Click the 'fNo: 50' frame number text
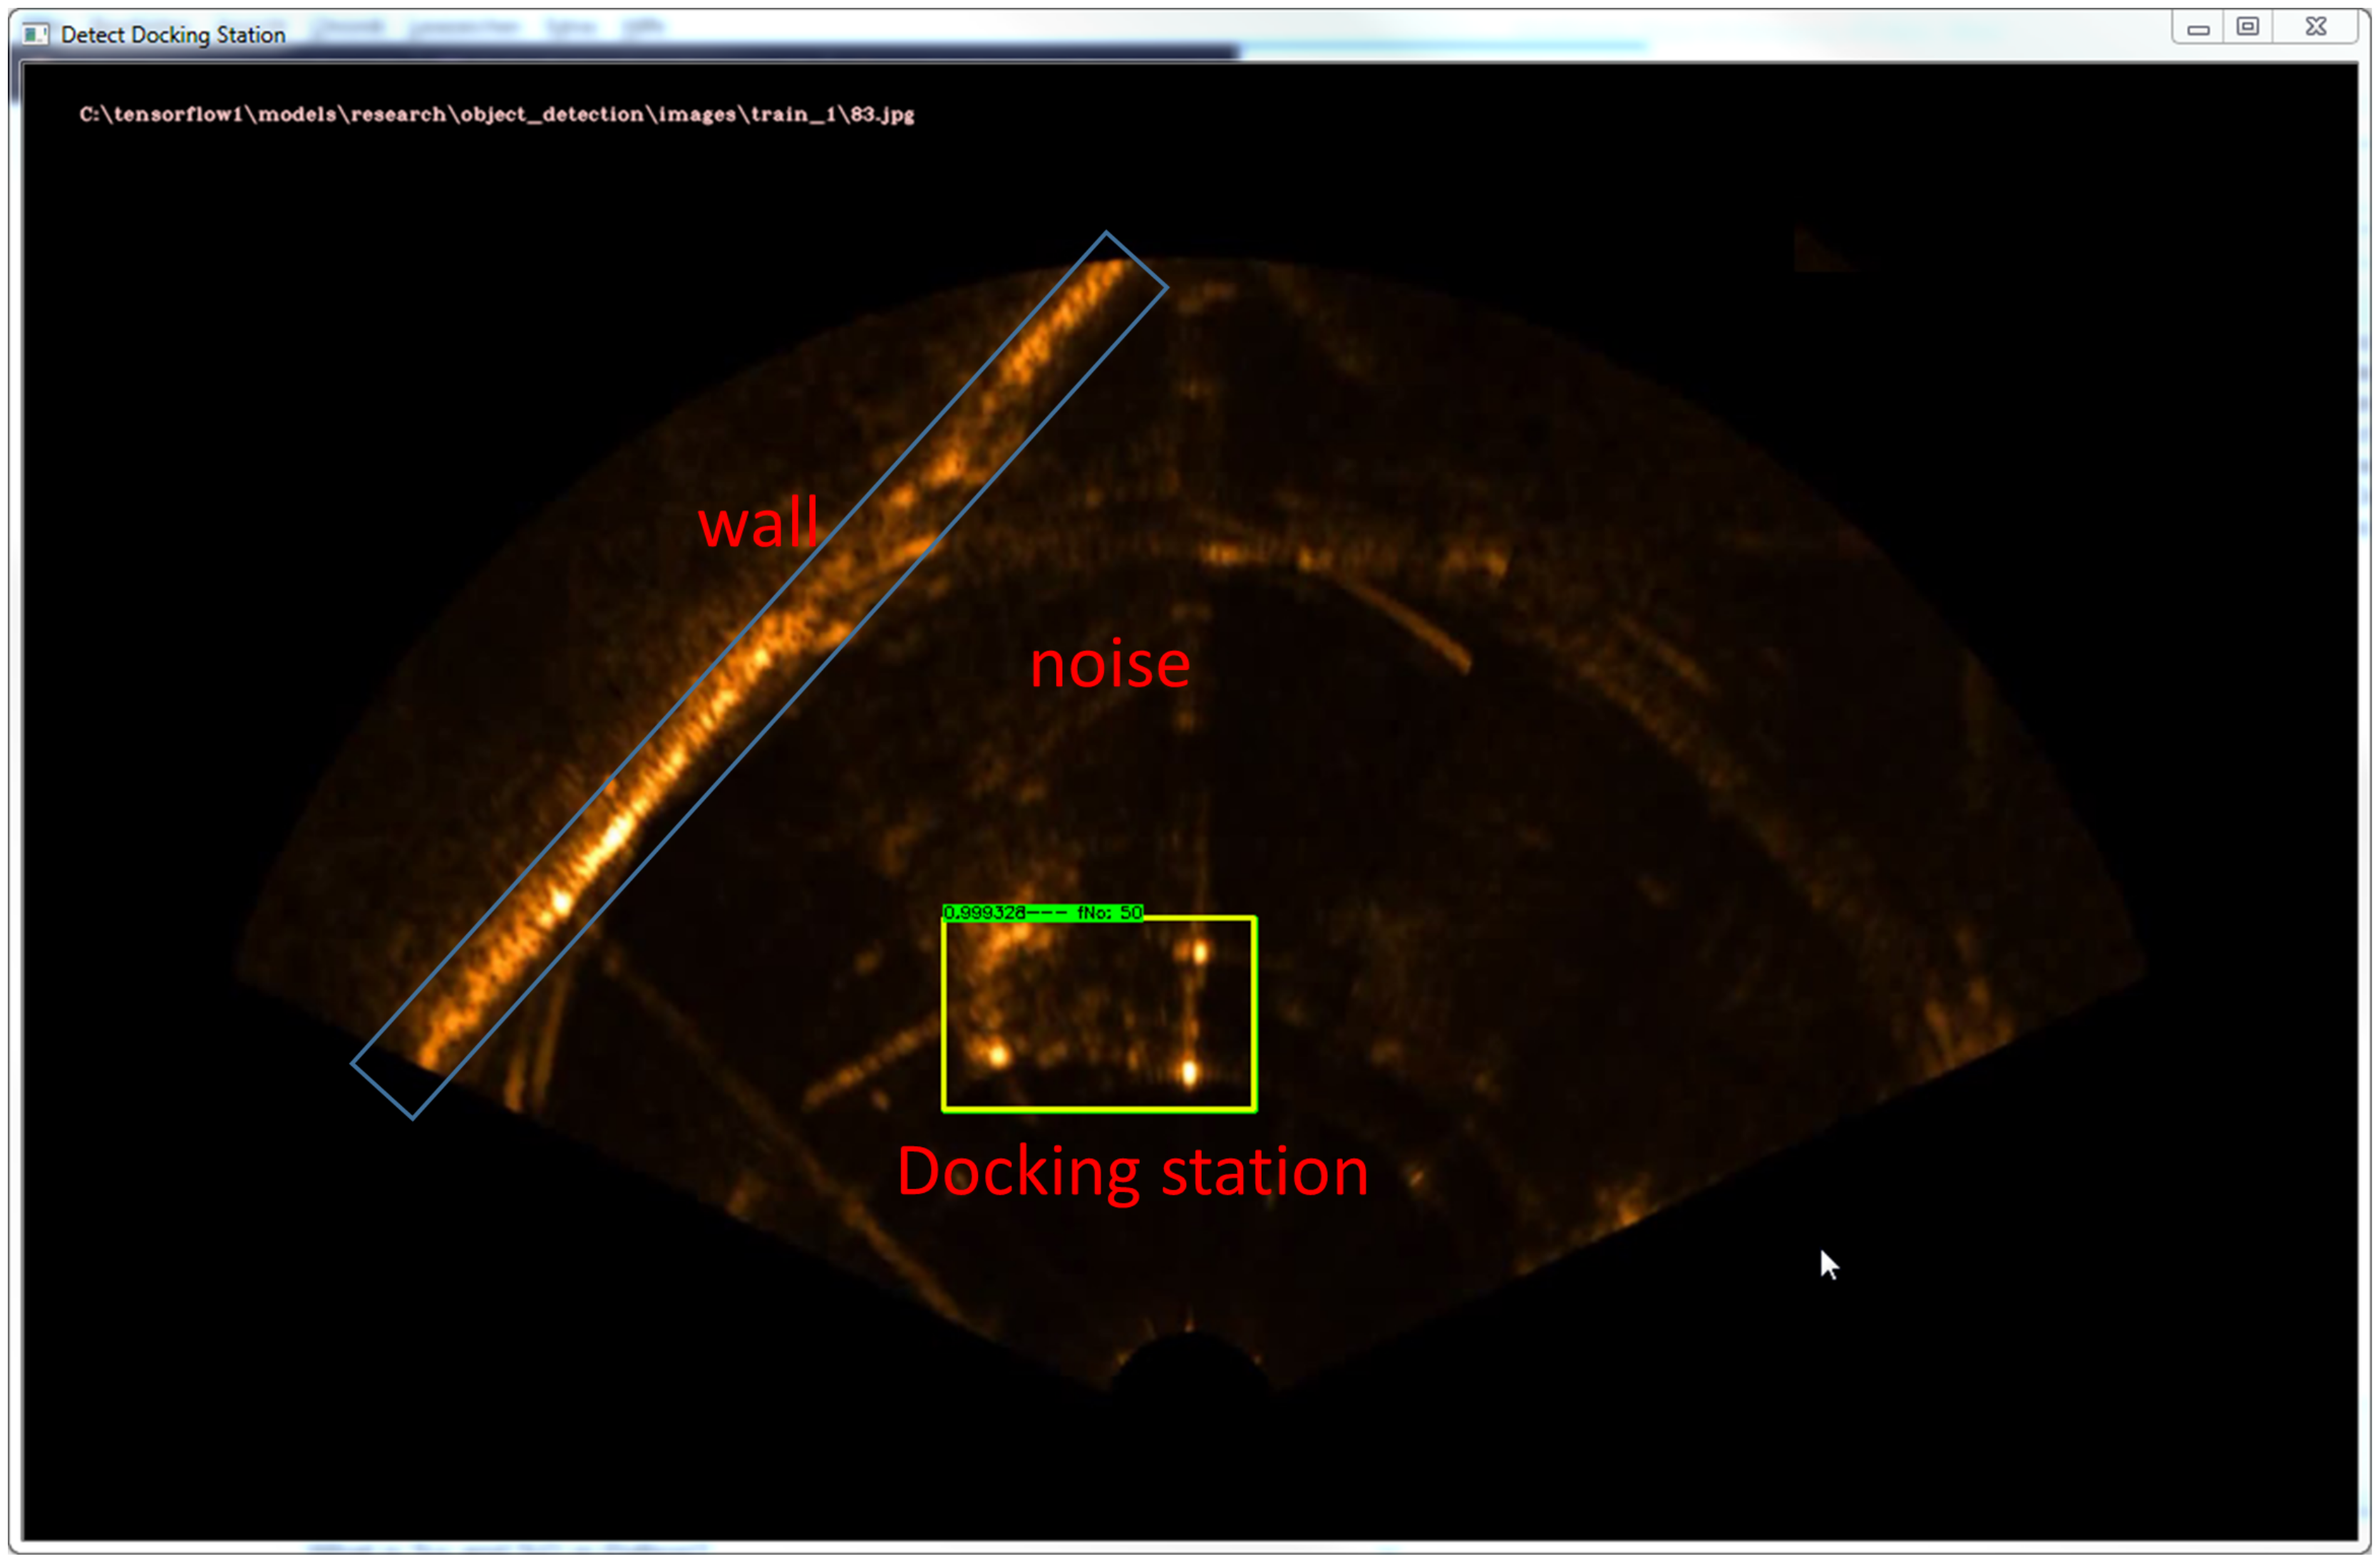 [1109, 912]
